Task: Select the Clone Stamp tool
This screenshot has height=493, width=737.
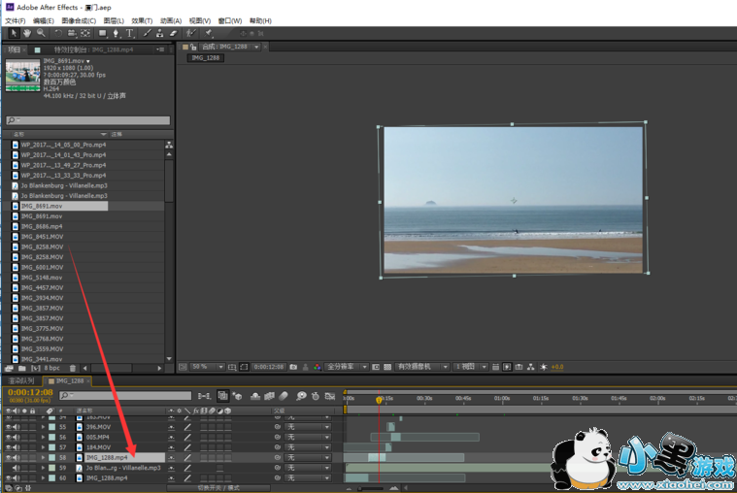Action: tap(160, 33)
